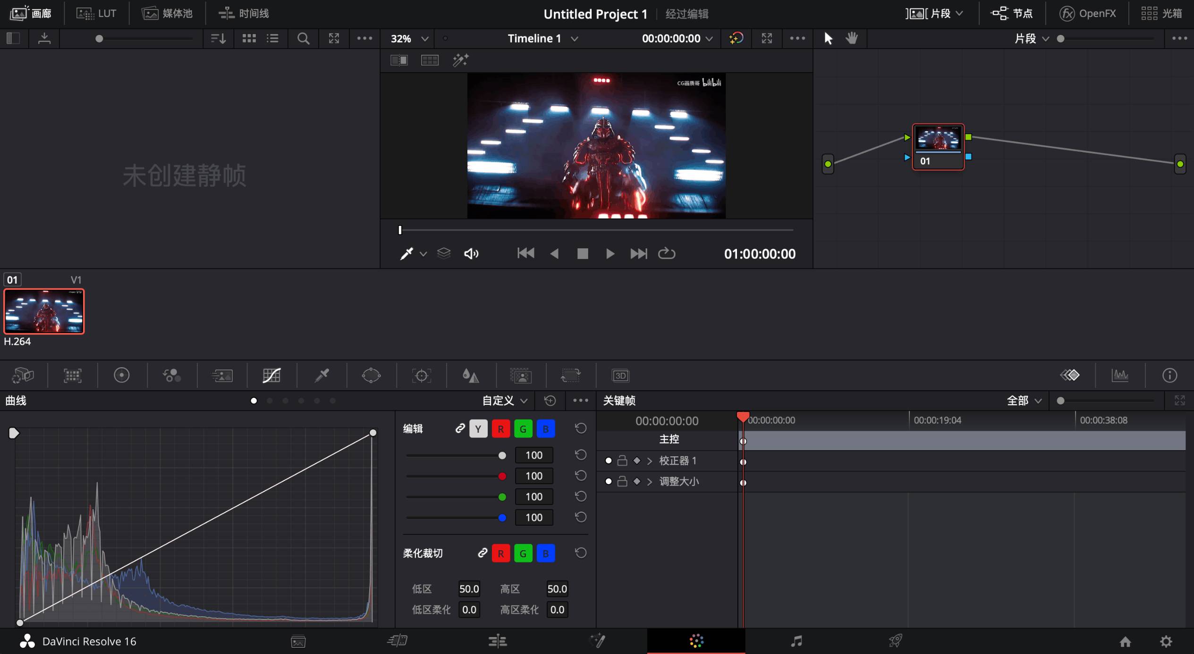Reset the Y intensity value
Screen dimensions: 1194x654
(581, 455)
